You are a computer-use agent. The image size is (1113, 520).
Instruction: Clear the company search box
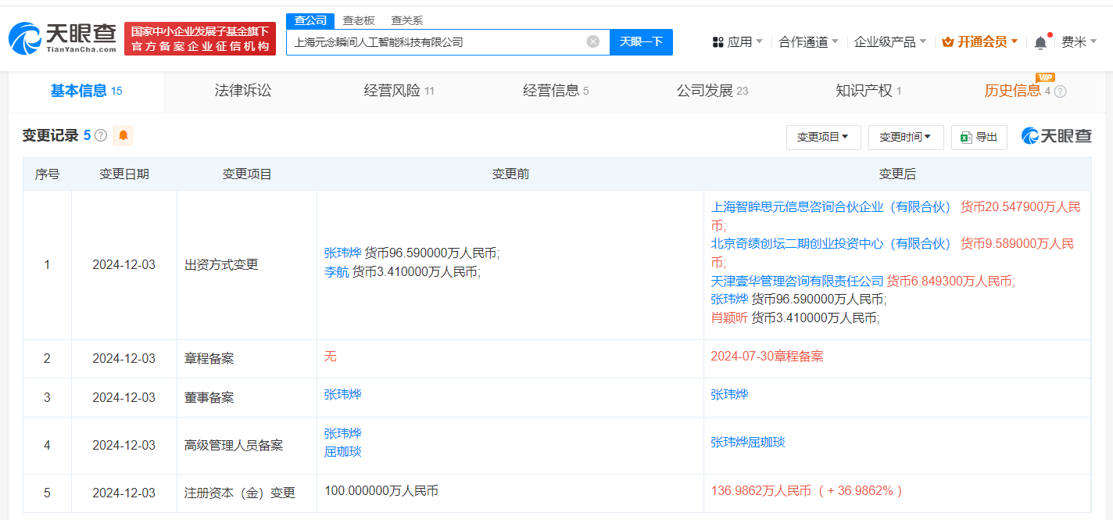[x=593, y=41]
